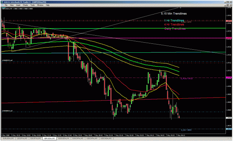
Task: Switch to the USDCADm,M5 chart tab
Action: (106, 138)
